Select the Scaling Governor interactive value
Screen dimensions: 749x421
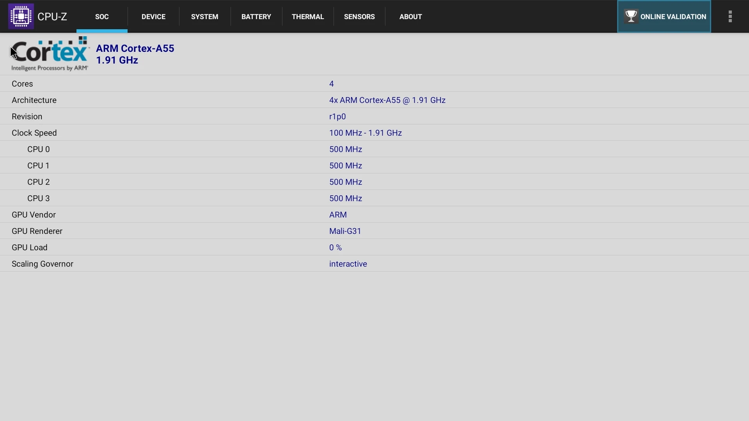tap(348, 264)
